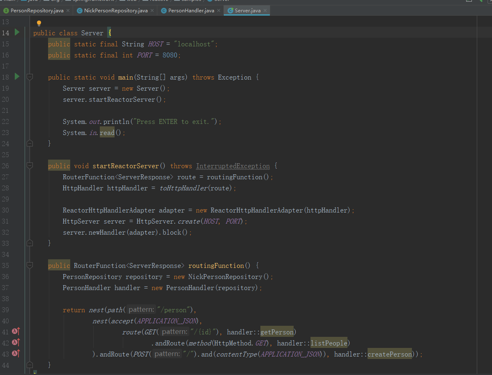Close the PersonHandler.java tab

[219, 10]
